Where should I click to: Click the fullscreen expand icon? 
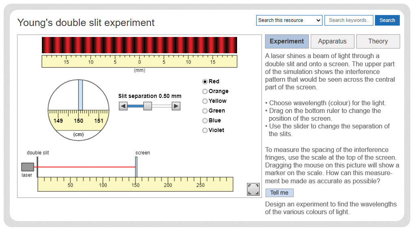[x=253, y=189]
